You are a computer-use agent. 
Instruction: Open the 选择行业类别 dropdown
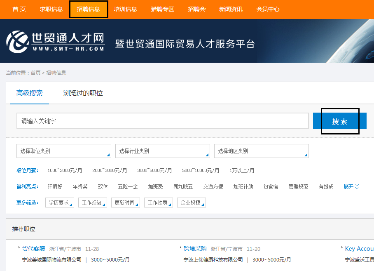pos(162,151)
